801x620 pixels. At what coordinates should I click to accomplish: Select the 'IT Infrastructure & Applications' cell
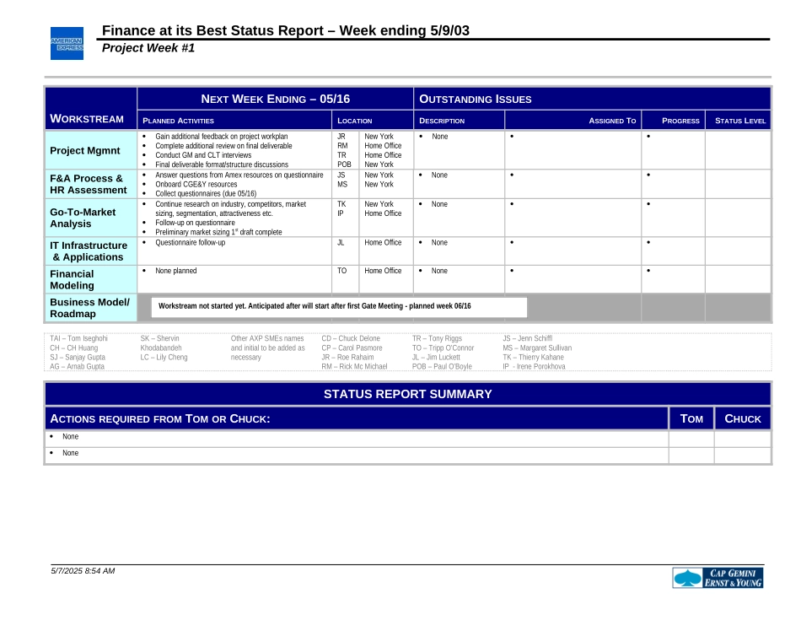click(91, 251)
